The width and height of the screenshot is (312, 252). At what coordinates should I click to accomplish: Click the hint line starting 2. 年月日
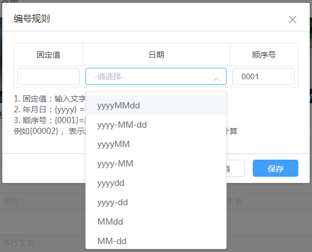tap(50, 109)
